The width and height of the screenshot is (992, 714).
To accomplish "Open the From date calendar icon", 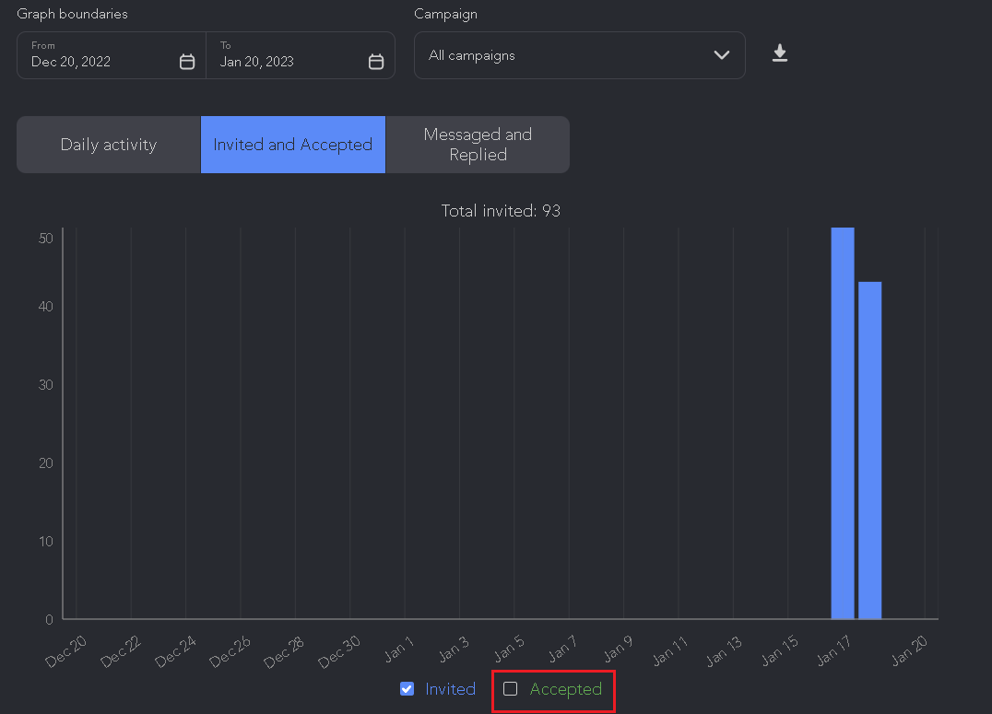I will (x=186, y=62).
